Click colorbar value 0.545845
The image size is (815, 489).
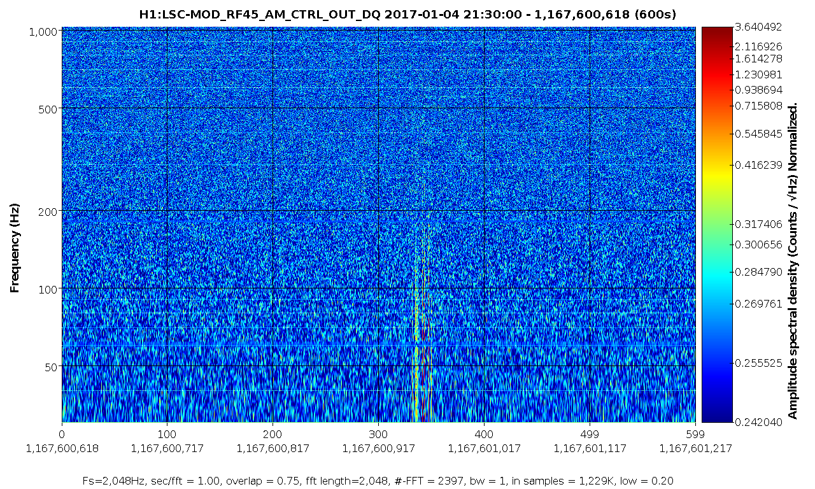pyautogui.click(x=758, y=134)
